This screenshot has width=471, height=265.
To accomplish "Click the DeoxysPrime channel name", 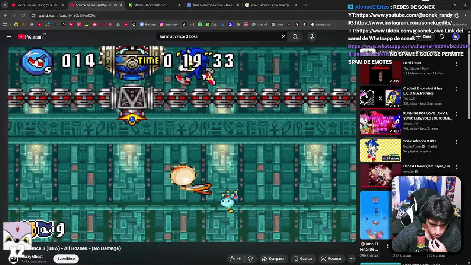I will [x=412, y=146].
